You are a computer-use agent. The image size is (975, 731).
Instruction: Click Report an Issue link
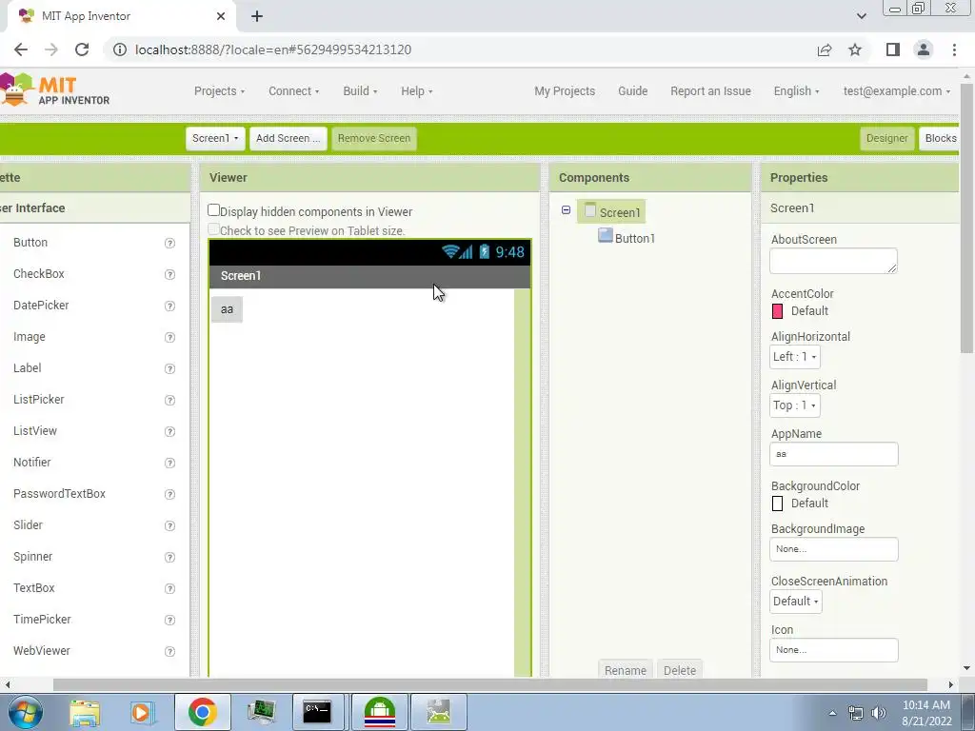tap(710, 90)
